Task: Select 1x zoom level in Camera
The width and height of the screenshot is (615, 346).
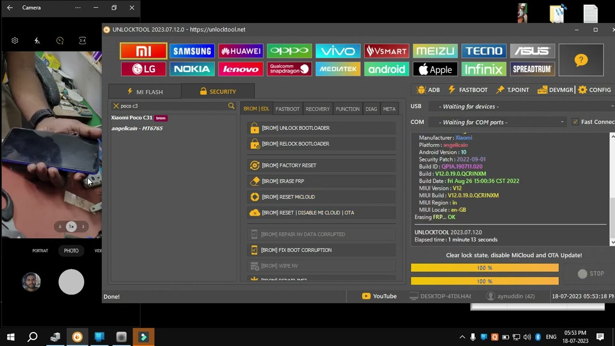Action: tap(71, 226)
